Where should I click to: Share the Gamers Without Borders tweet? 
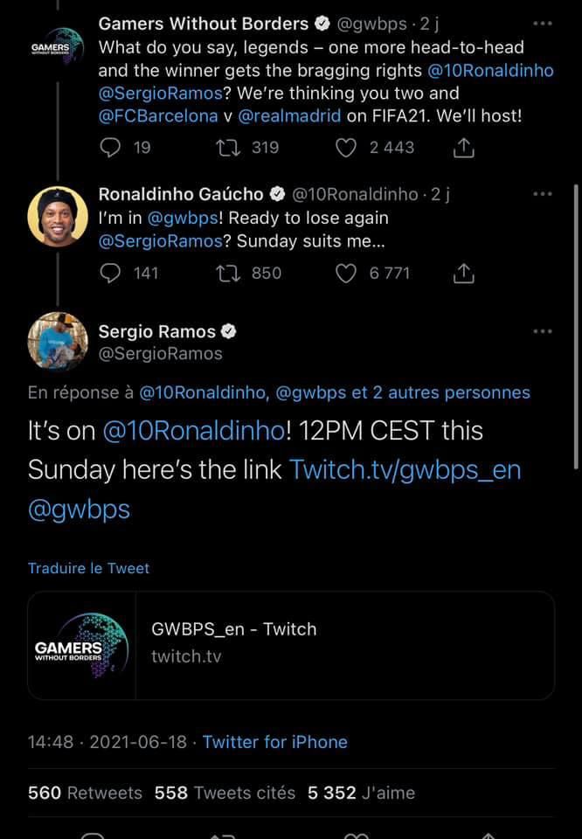tap(463, 149)
